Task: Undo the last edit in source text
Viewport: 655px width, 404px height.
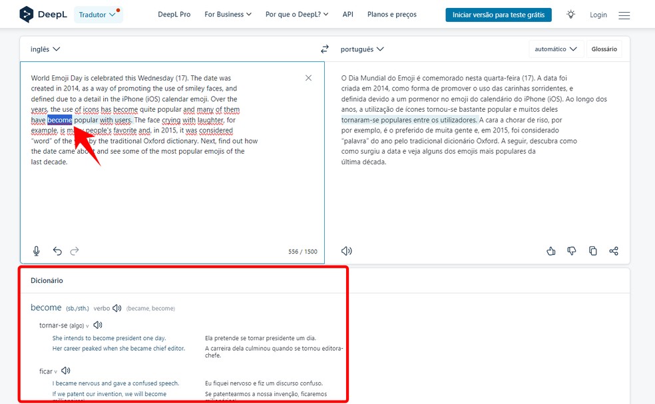Action: tap(57, 251)
